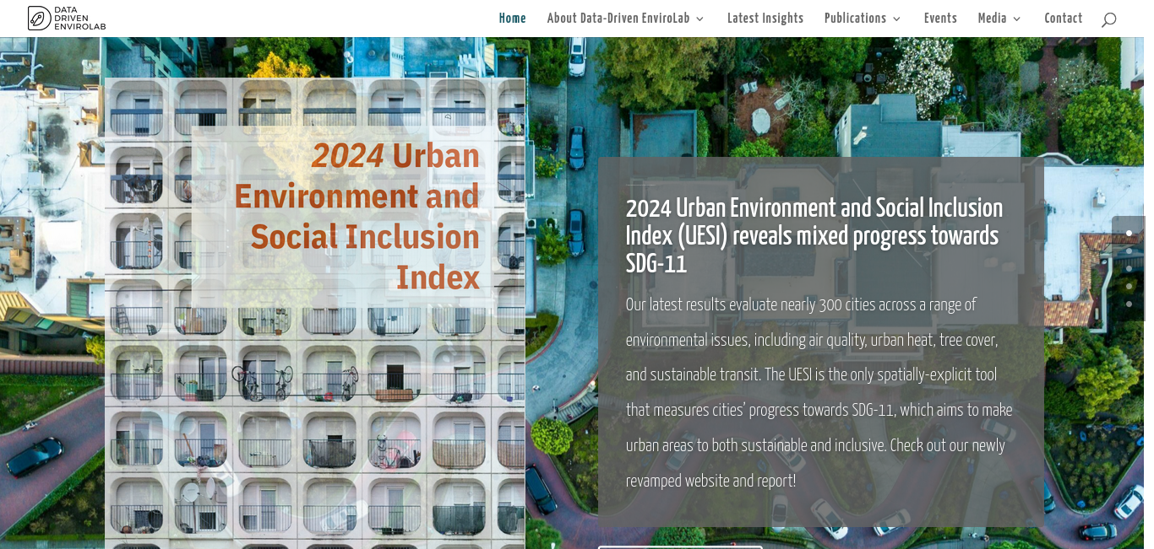
Task: Open the Media menu item
Action: (992, 19)
